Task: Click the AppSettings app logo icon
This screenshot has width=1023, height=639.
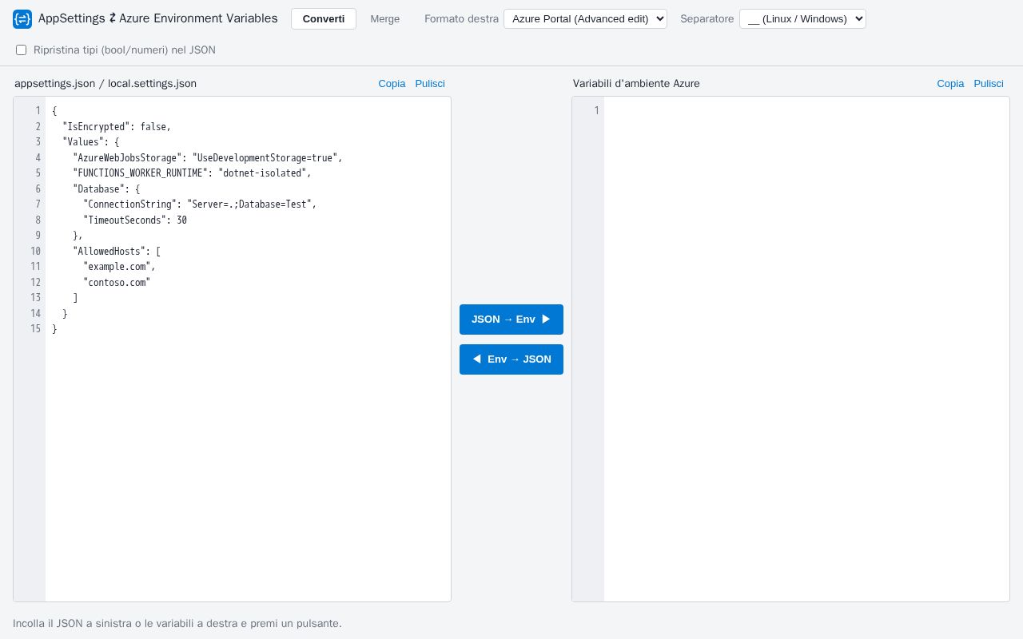Action: tap(22, 18)
